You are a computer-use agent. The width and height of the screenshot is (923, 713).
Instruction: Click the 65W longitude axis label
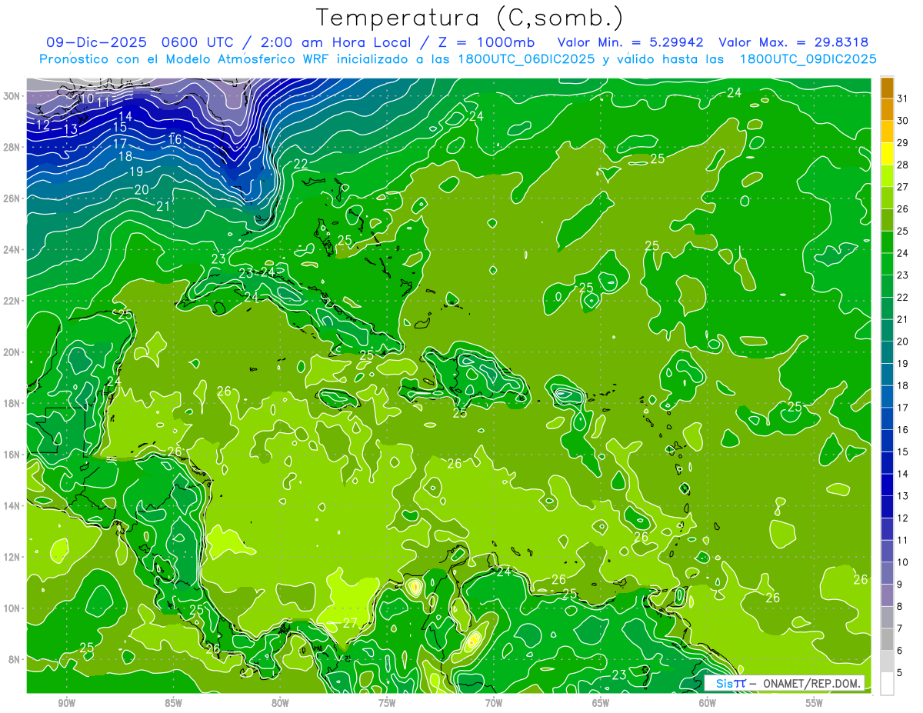pos(601,703)
